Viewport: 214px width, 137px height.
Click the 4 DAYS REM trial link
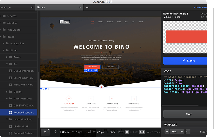point(200,8)
